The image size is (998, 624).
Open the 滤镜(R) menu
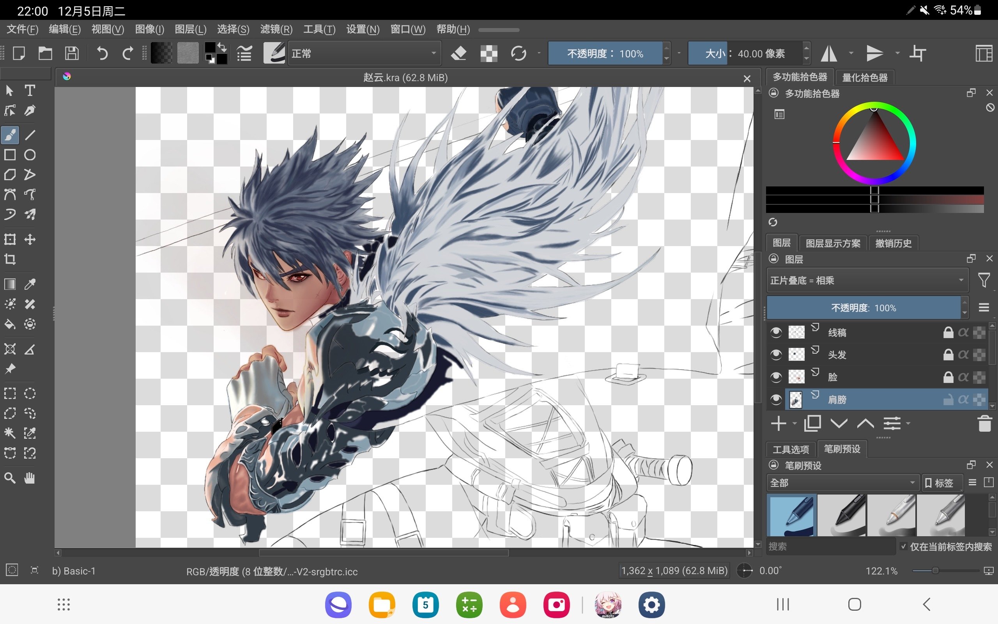pos(276,29)
